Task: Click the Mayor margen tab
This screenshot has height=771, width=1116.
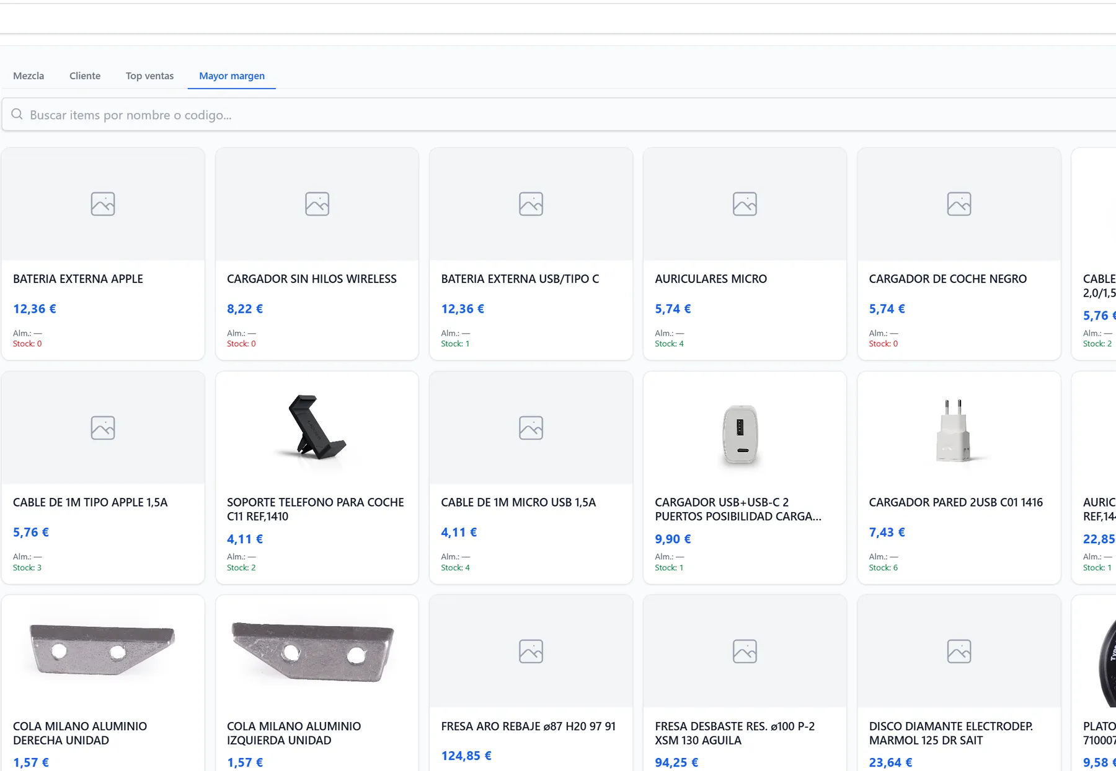Action: (232, 76)
